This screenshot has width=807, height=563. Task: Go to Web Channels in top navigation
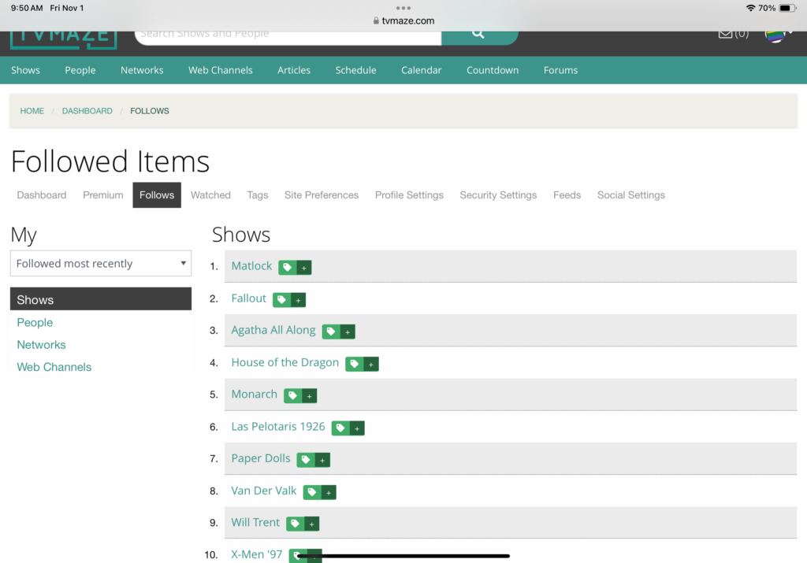tap(221, 70)
